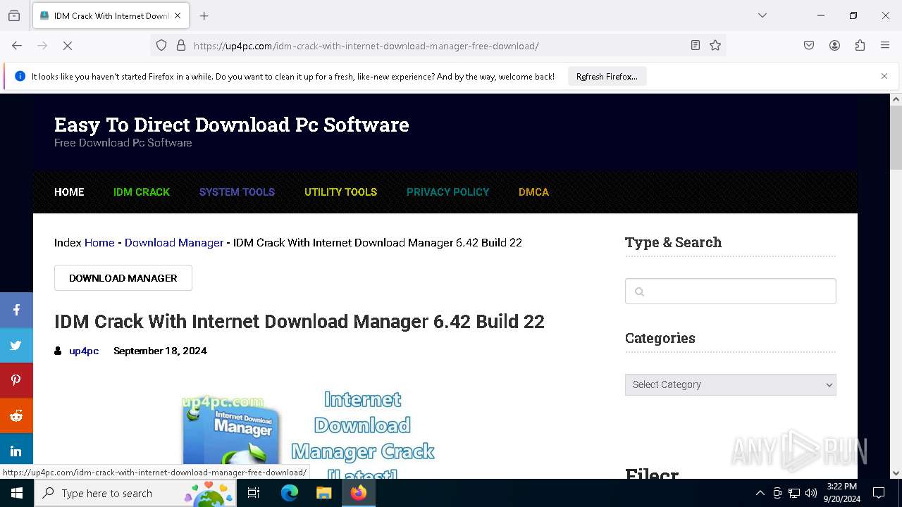Click the taskbar search box
902x507 pixels.
click(x=135, y=493)
